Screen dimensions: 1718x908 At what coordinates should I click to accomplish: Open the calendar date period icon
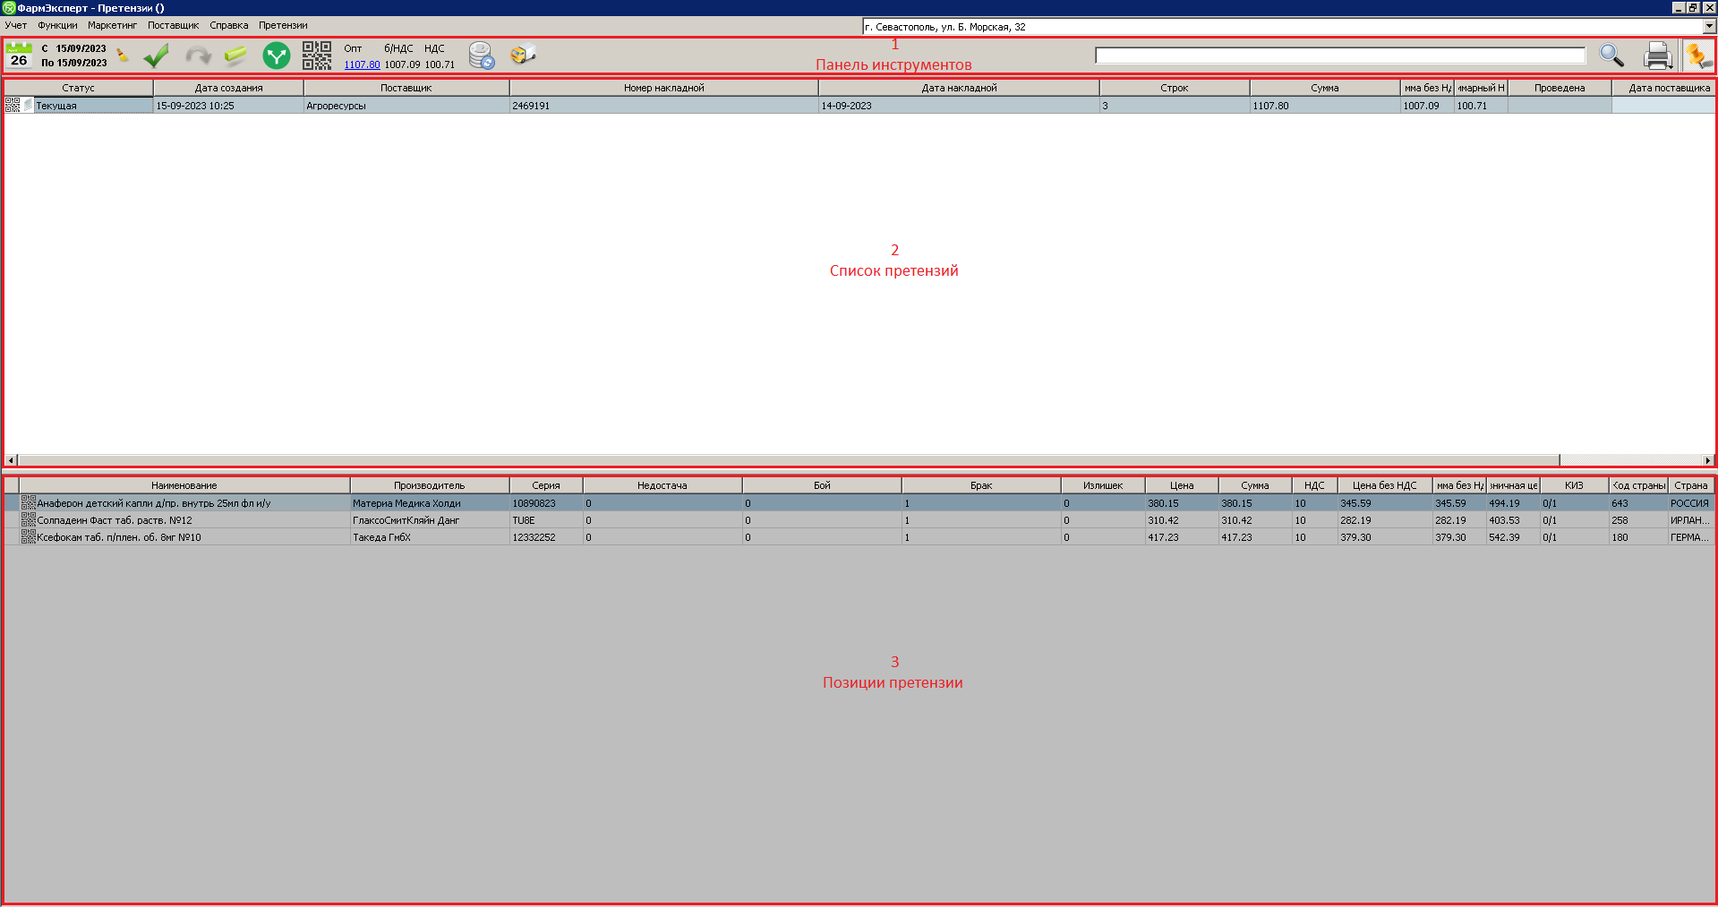coord(19,56)
